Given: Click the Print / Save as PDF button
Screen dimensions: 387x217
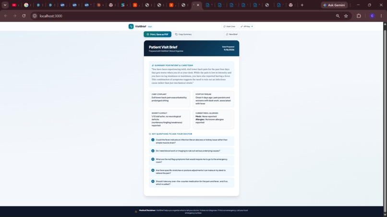Looking at the screenshot, I should click(157, 34).
